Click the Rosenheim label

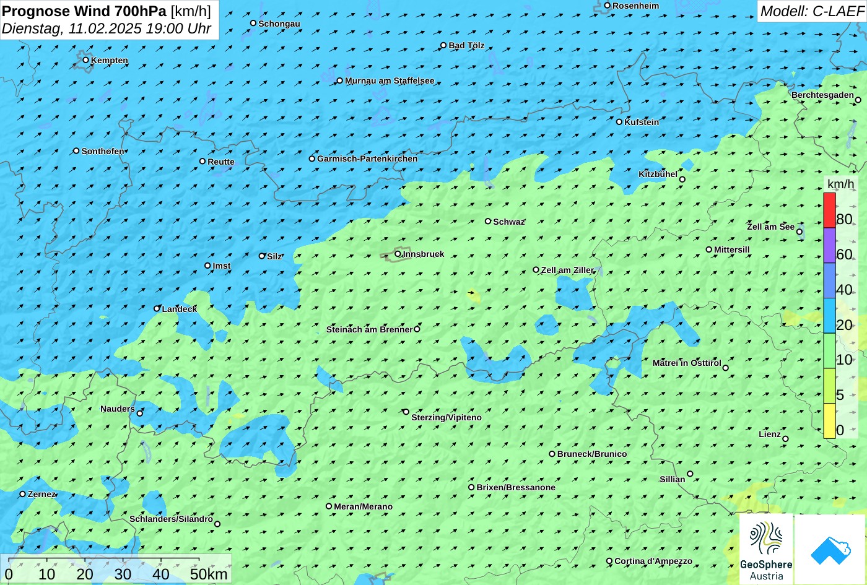click(x=636, y=6)
